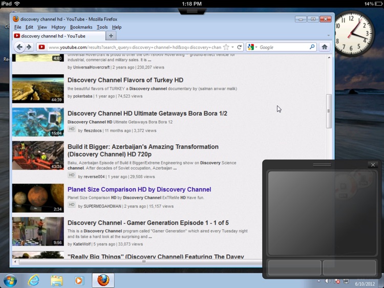Open the Tools menu
The height and width of the screenshot is (288, 384).
102,27
